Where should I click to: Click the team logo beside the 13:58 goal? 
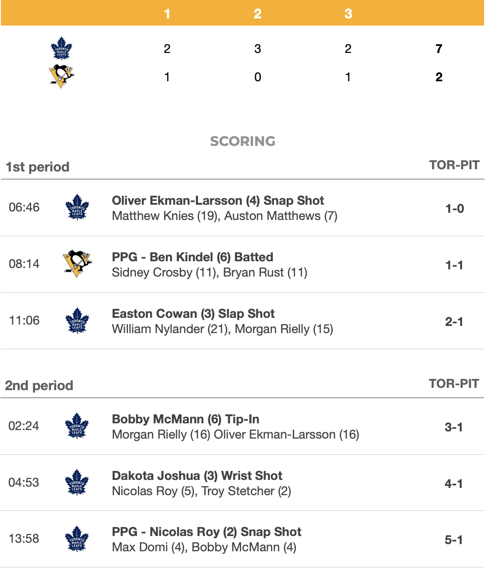tap(77, 539)
